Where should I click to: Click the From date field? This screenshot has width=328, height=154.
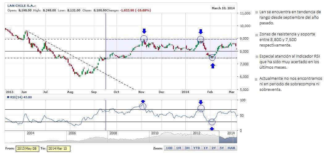coord(26,148)
